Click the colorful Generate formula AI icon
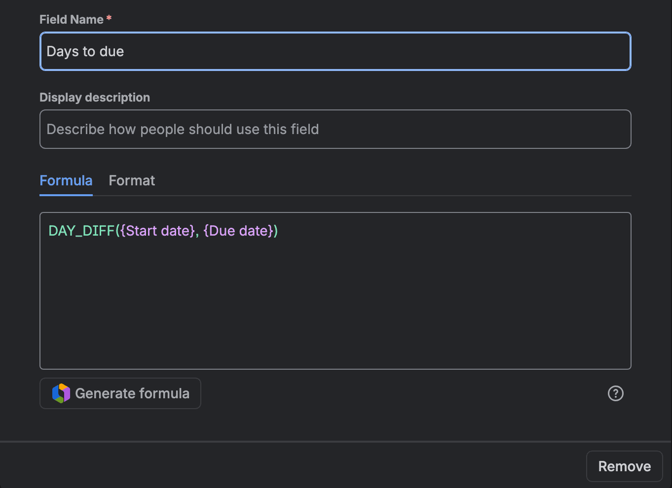The image size is (672, 488). 61,393
